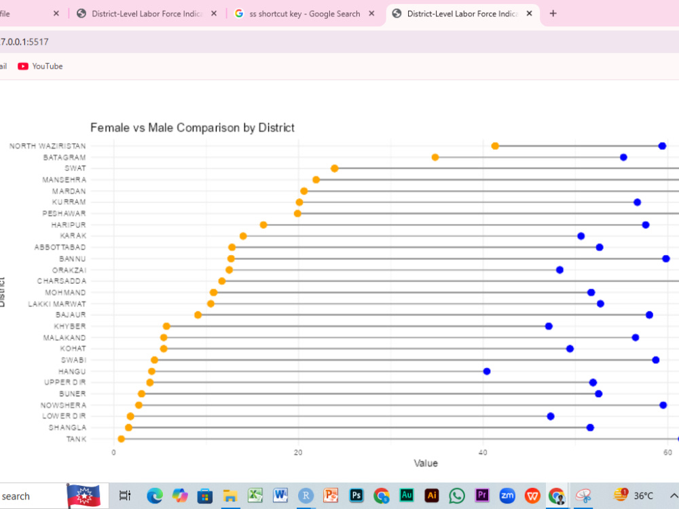Click the CHARSADDA district label
The image size is (679, 509).
62,281
